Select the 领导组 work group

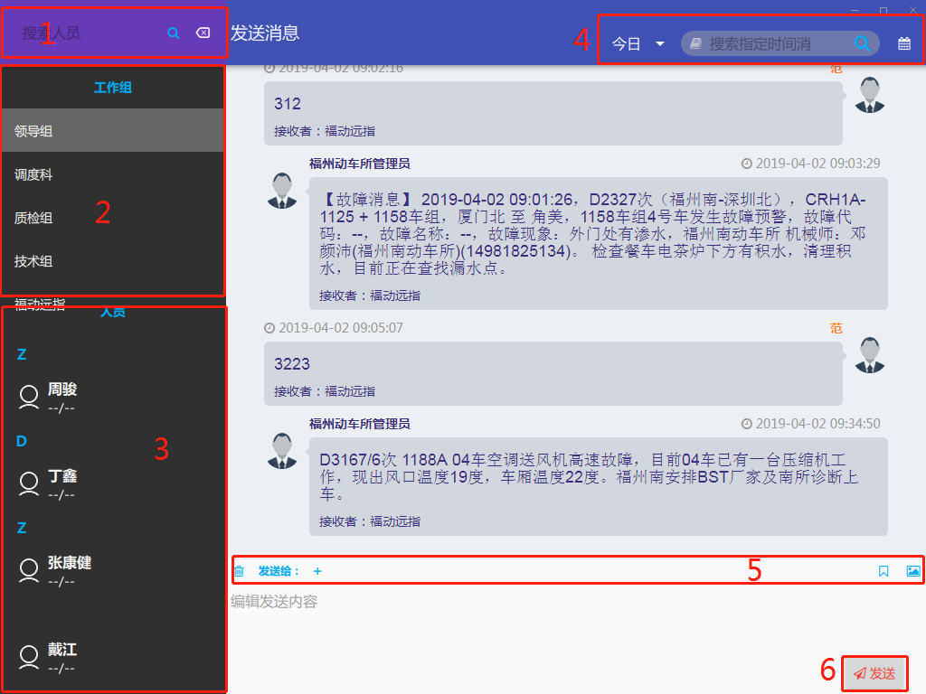click(113, 131)
